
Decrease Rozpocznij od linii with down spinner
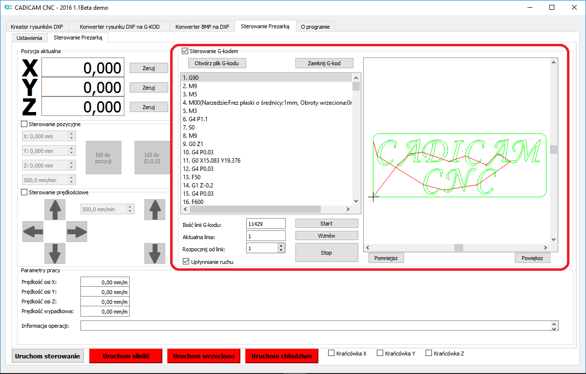281,250
